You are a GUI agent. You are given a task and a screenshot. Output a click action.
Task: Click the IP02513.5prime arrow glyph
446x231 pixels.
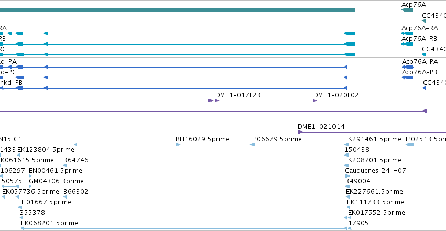pyautogui.click(x=410, y=145)
